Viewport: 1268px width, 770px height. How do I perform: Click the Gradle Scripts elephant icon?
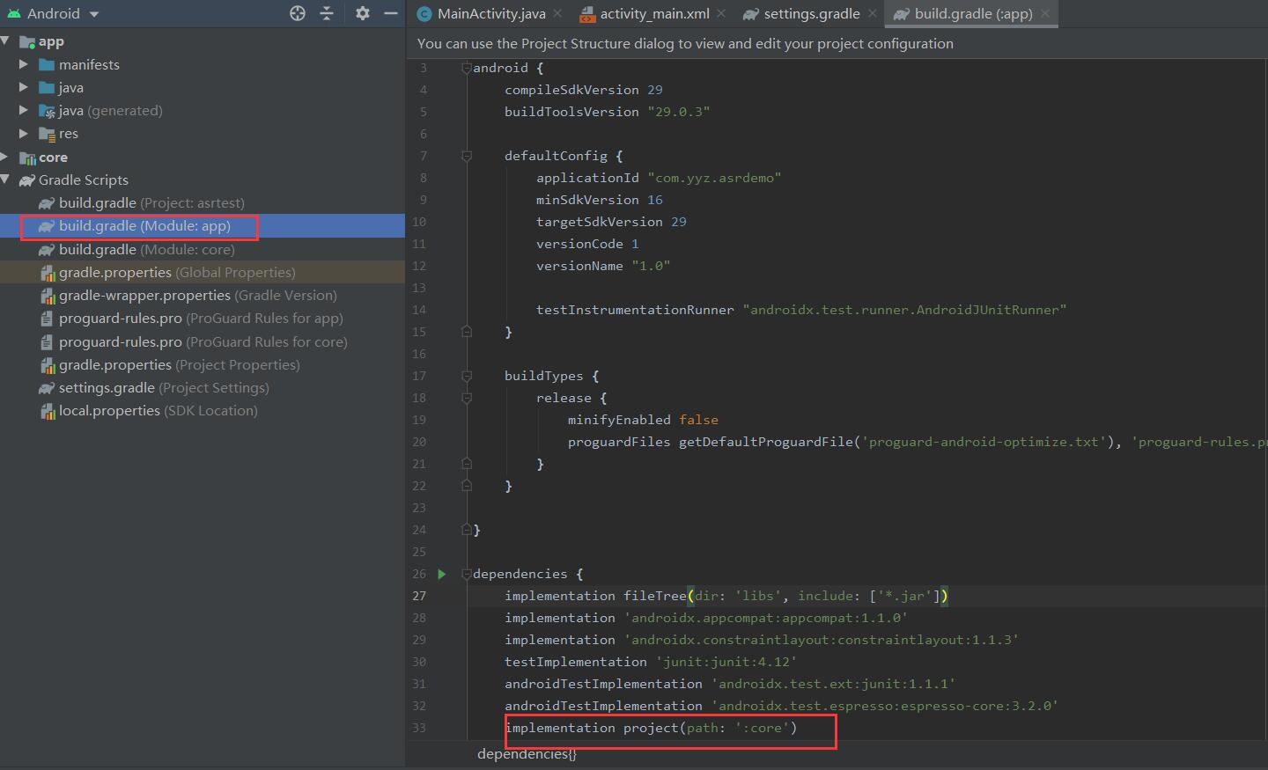click(27, 180)
